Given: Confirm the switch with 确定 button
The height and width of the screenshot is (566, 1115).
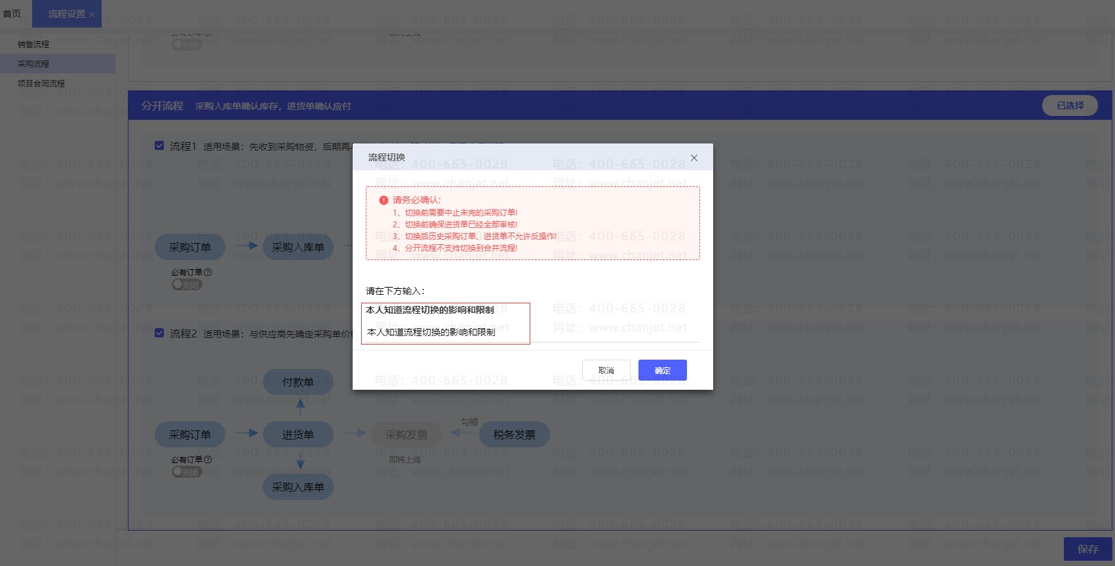Looking at the screenshot, I should [662, 370].
